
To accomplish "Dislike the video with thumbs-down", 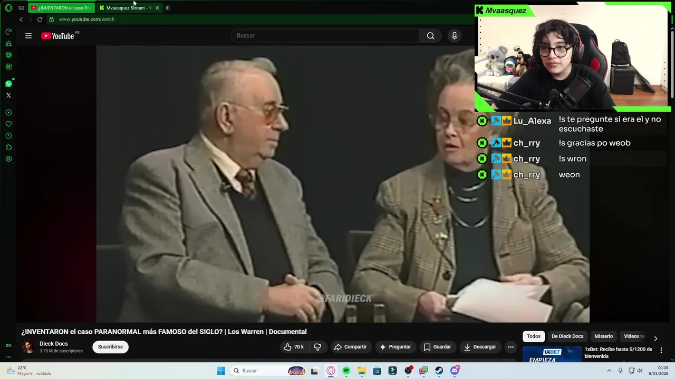I will coord(317,347).
